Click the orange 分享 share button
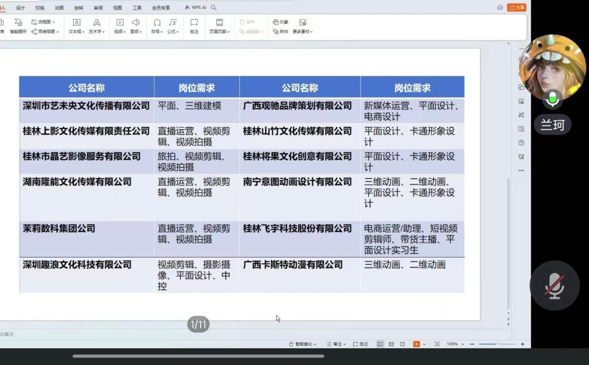The width and height of the screenshot is (589, 365). 517,7
